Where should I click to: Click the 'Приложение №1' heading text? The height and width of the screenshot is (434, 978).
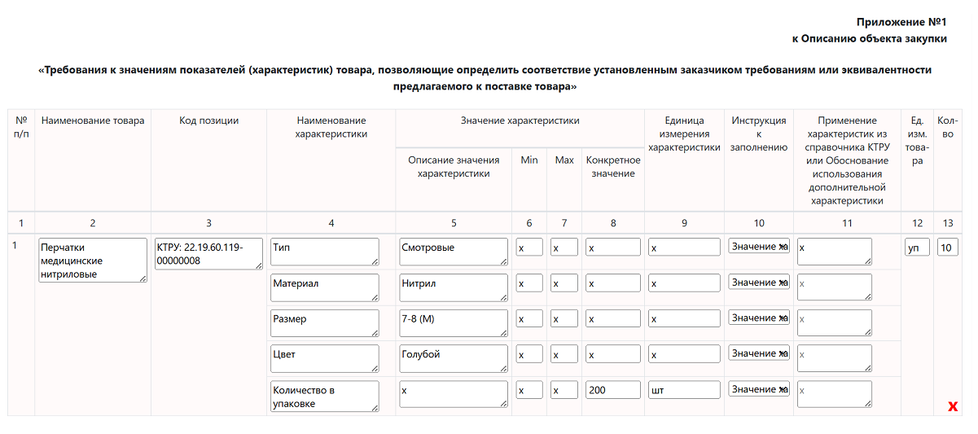coord(901,22)
